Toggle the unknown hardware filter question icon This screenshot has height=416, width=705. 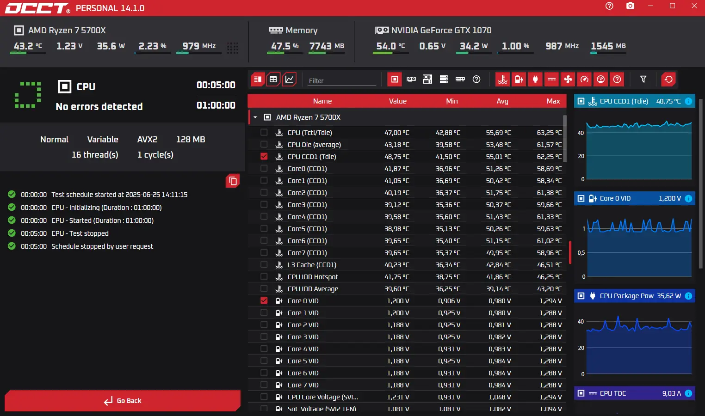(476, 79)
